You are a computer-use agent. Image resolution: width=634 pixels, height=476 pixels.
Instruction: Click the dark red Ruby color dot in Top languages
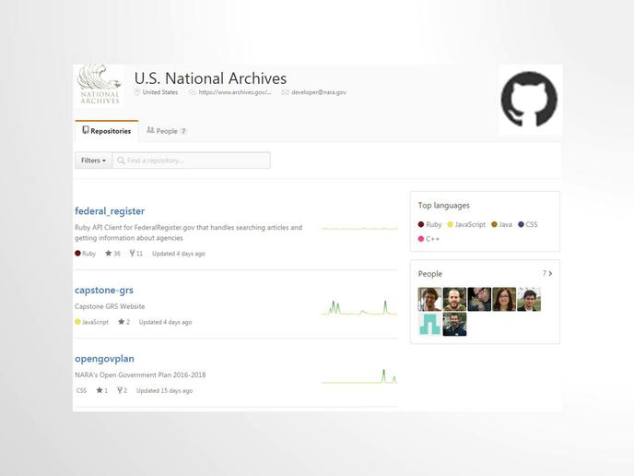tap(421, 224)
